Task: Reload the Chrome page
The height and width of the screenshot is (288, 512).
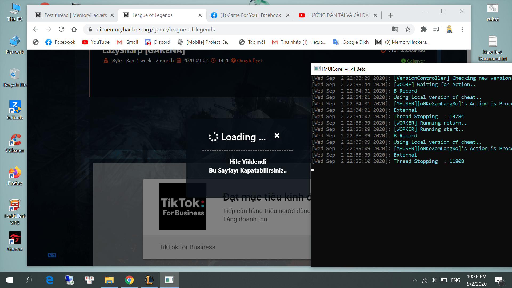Action: click(61, 29)
